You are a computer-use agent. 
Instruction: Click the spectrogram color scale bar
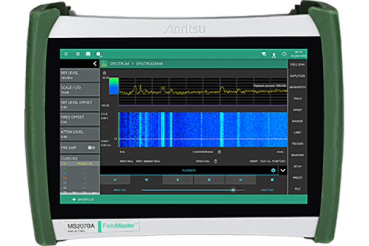click(x=114, y=86)
